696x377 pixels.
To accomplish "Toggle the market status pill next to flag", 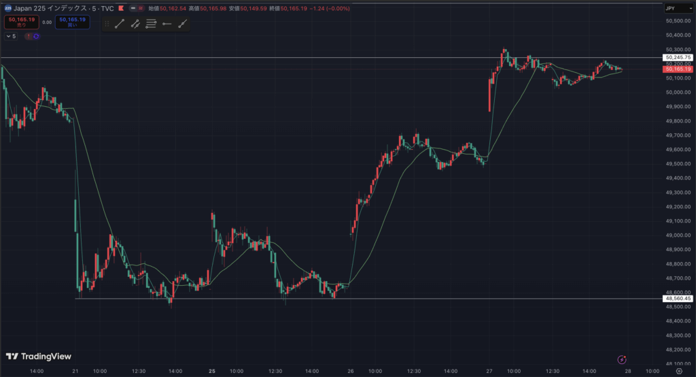I will pos(138,9).
